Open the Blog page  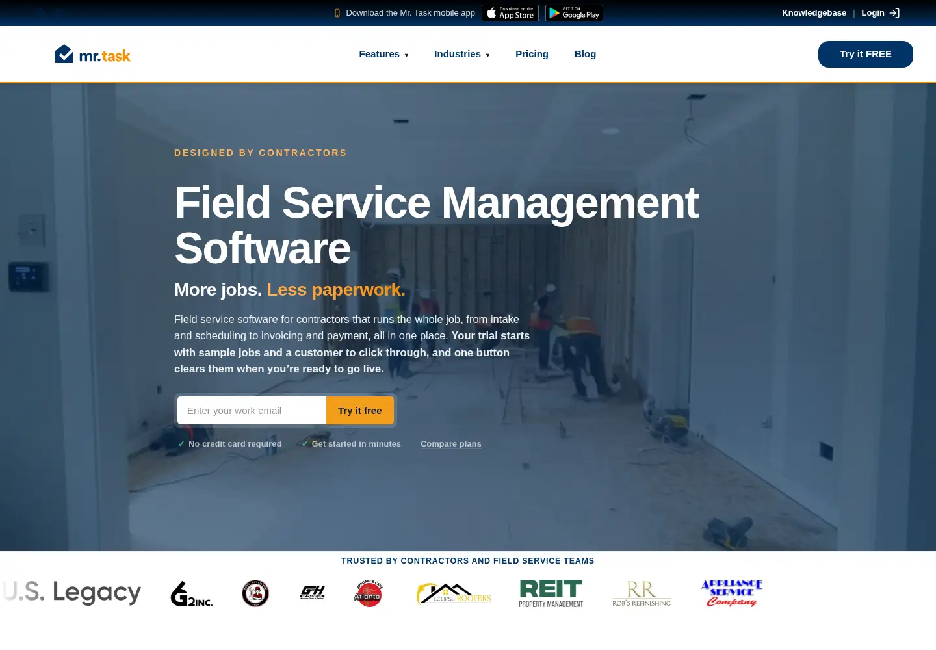tap(585, 54)
